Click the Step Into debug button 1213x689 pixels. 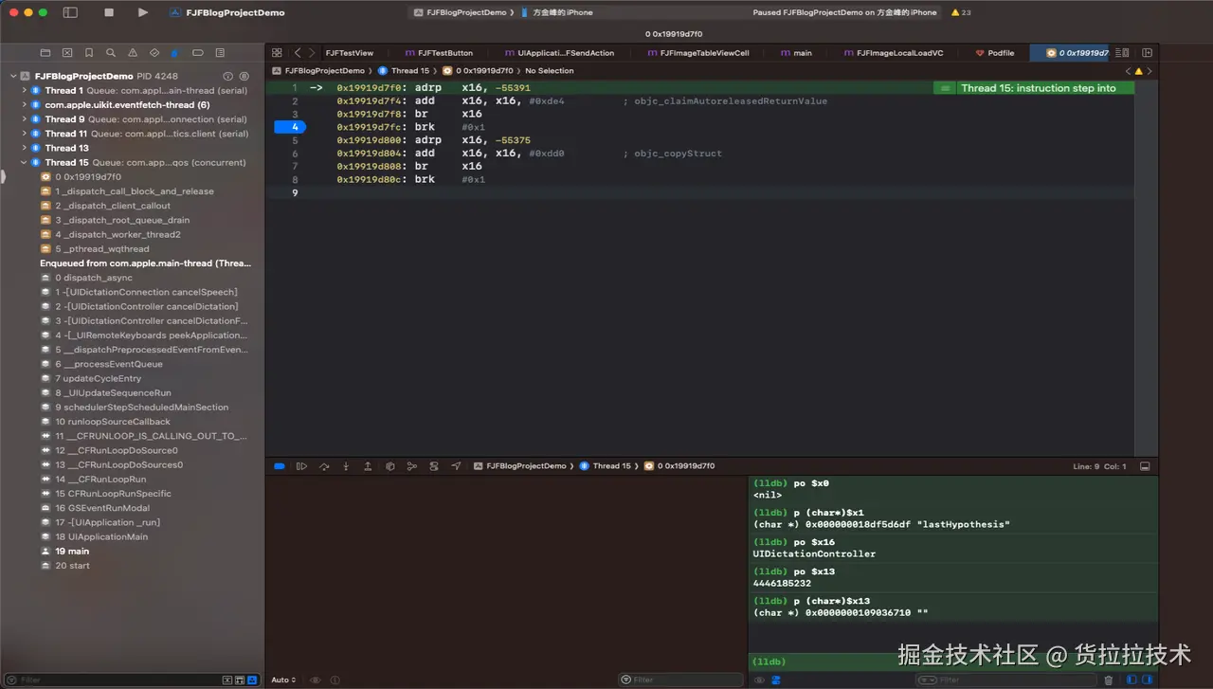coord(346,466)
